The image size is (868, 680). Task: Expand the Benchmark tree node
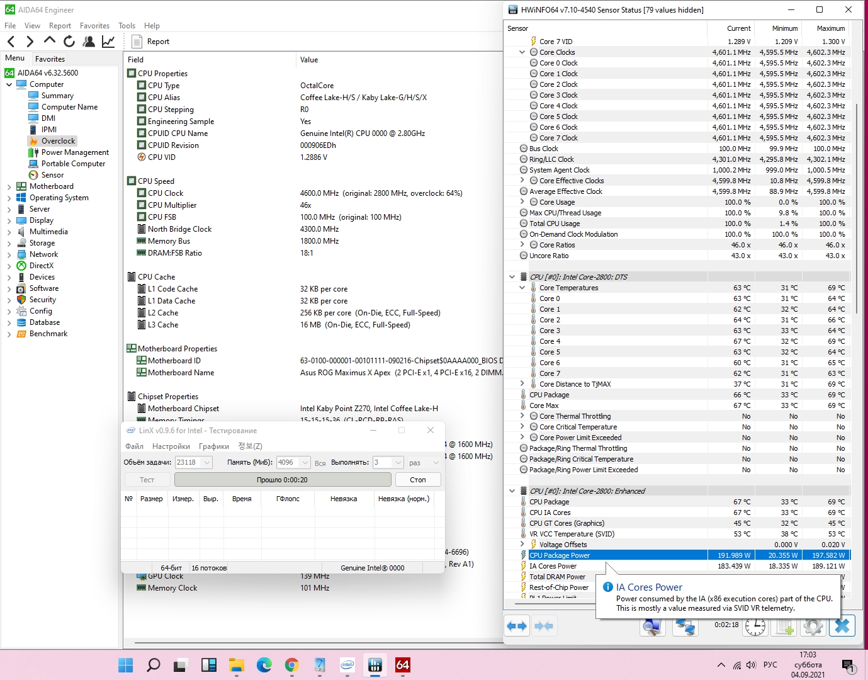click(9, 334)
